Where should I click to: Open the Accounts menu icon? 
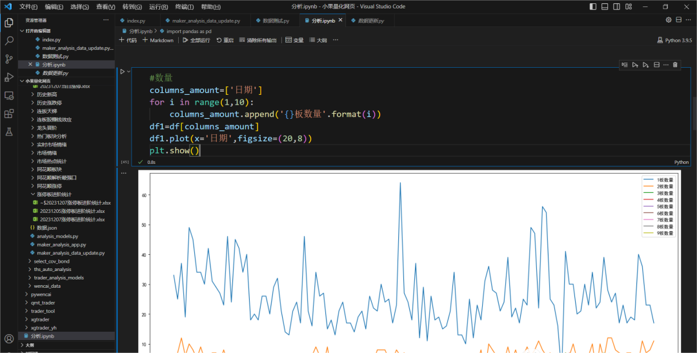(9, 339)
